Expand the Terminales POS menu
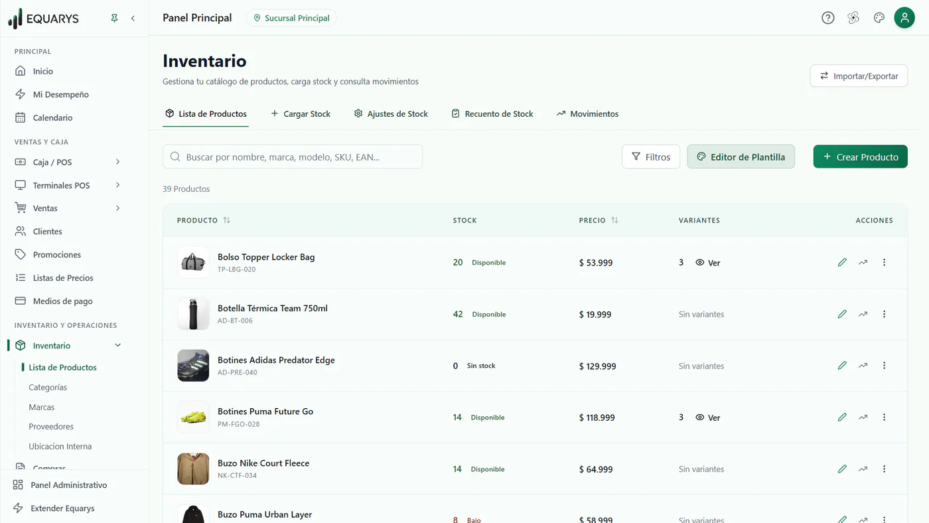 67,185
